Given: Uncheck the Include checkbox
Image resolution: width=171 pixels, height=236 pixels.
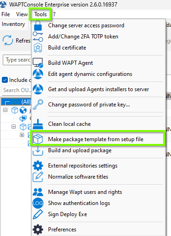Looking at the screenshot, I should coord(5,80).
